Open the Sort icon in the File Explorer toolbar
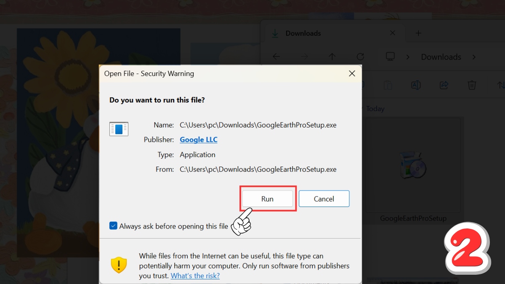This screenshot has width=505, height=284. 501,85
